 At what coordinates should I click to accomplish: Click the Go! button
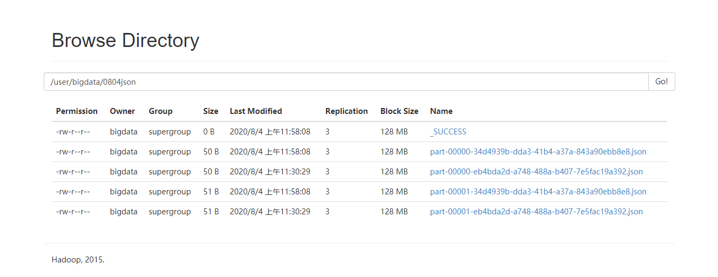661,82
